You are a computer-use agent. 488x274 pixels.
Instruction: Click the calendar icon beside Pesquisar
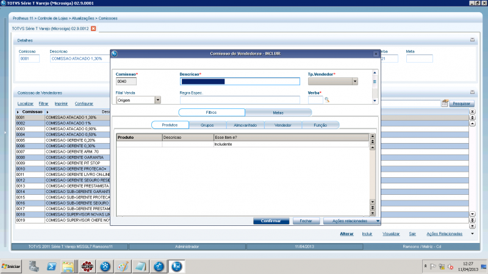445,103
